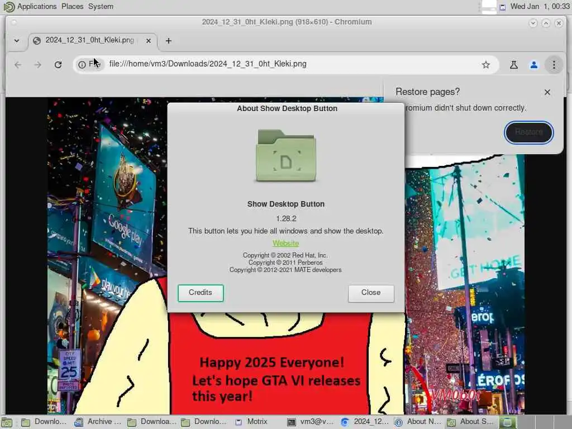
Task: Click the Credits button in About dialog
Action: pos(201,293)
